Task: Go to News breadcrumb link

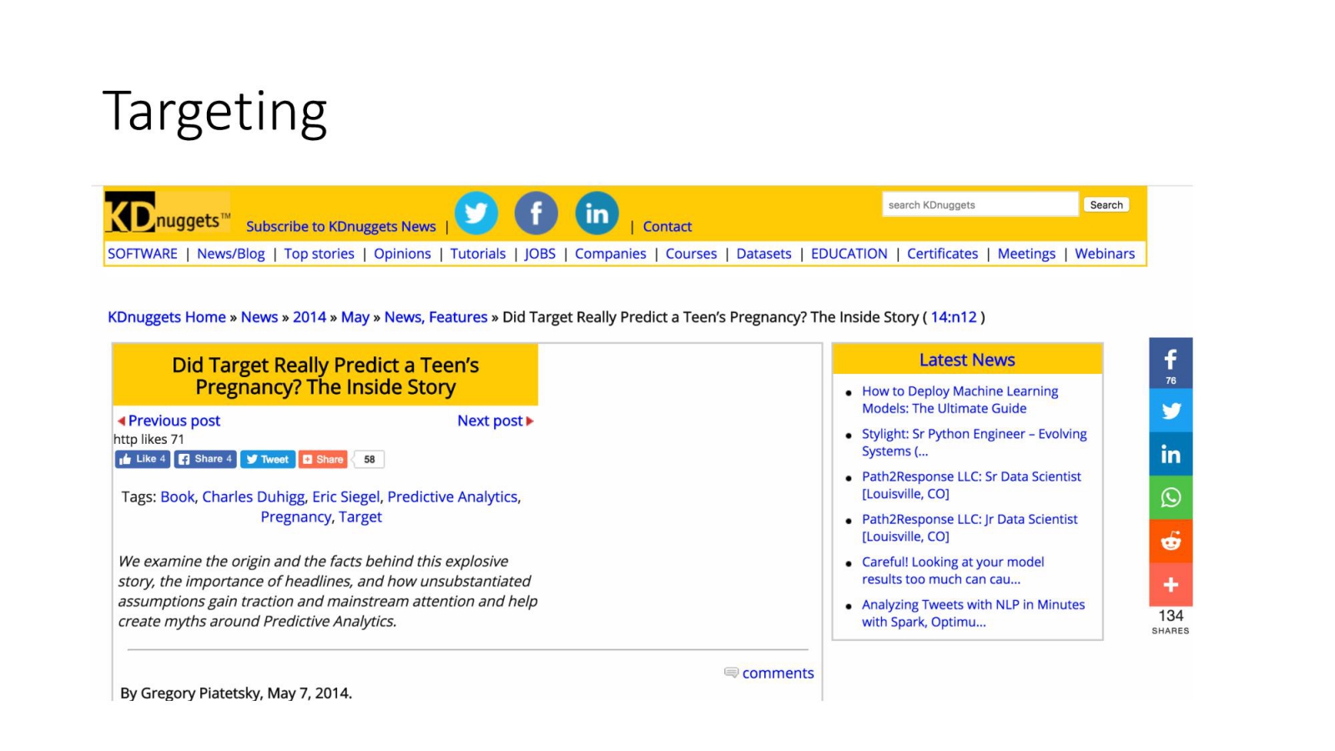Action: (x=259, y=317)
